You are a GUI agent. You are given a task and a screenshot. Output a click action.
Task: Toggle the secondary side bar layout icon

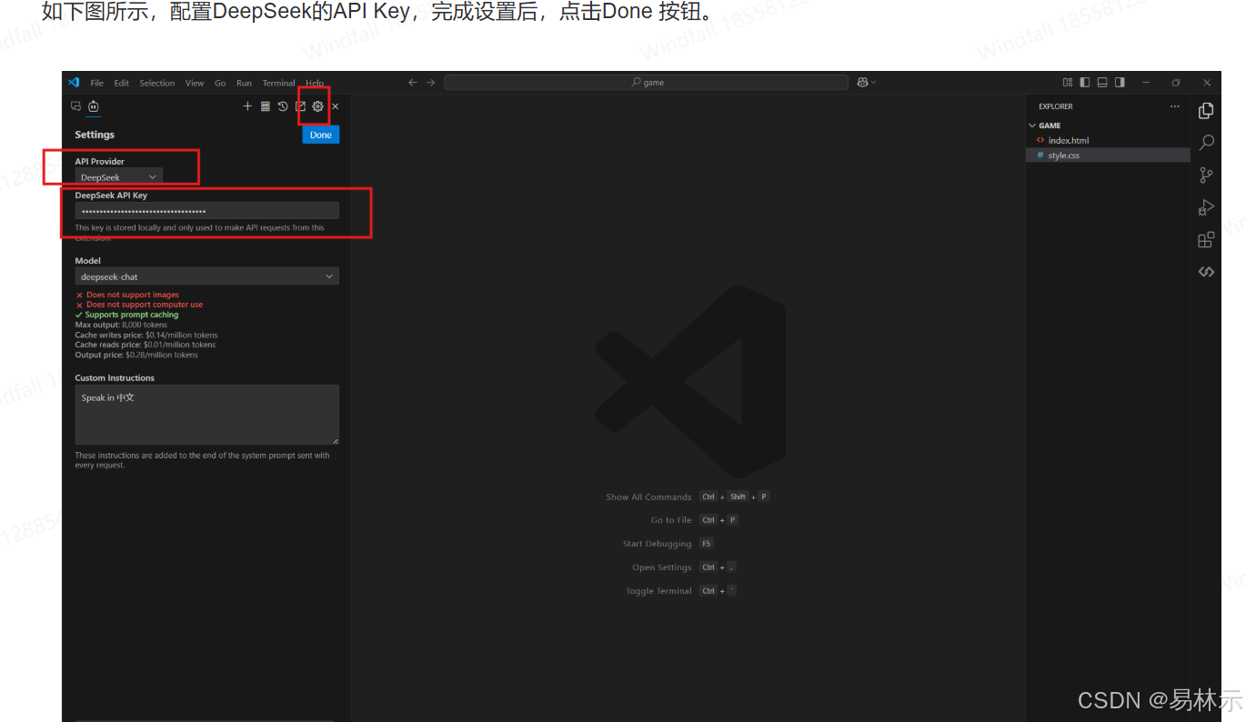1120,82
